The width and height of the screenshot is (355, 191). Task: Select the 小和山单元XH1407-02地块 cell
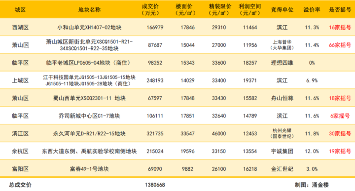(x=89, y=28)
